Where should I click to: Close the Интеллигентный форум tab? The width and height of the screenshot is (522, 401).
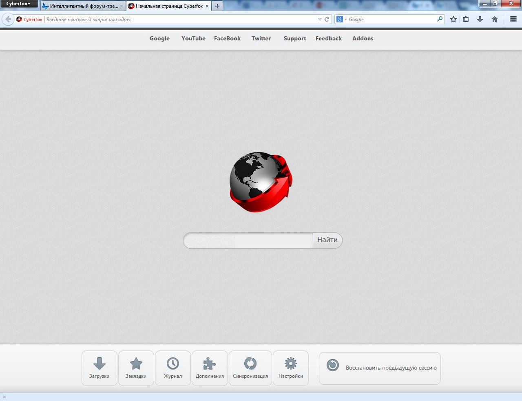tap(121, 6)
